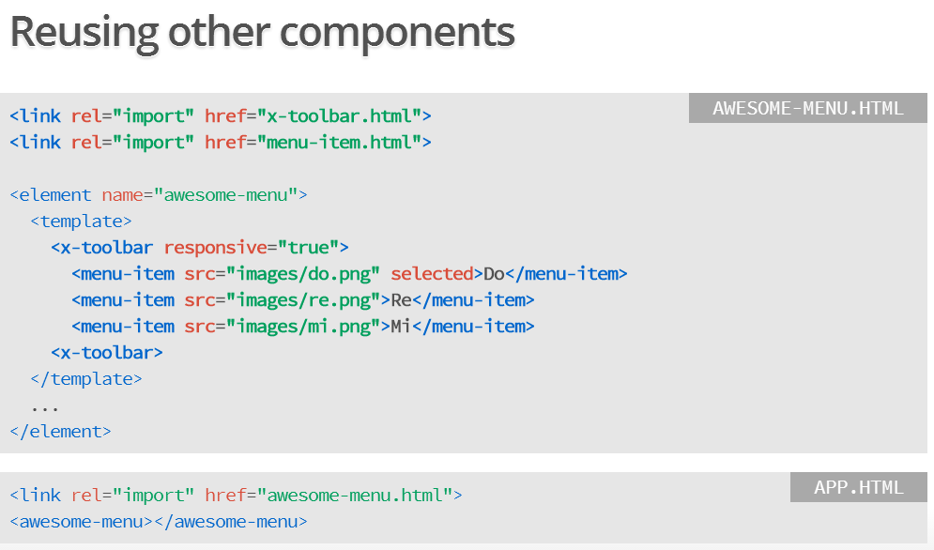Click the ellipsis line in the code
The height and width of the screenshot is (550, 934).
click(45, 407)
